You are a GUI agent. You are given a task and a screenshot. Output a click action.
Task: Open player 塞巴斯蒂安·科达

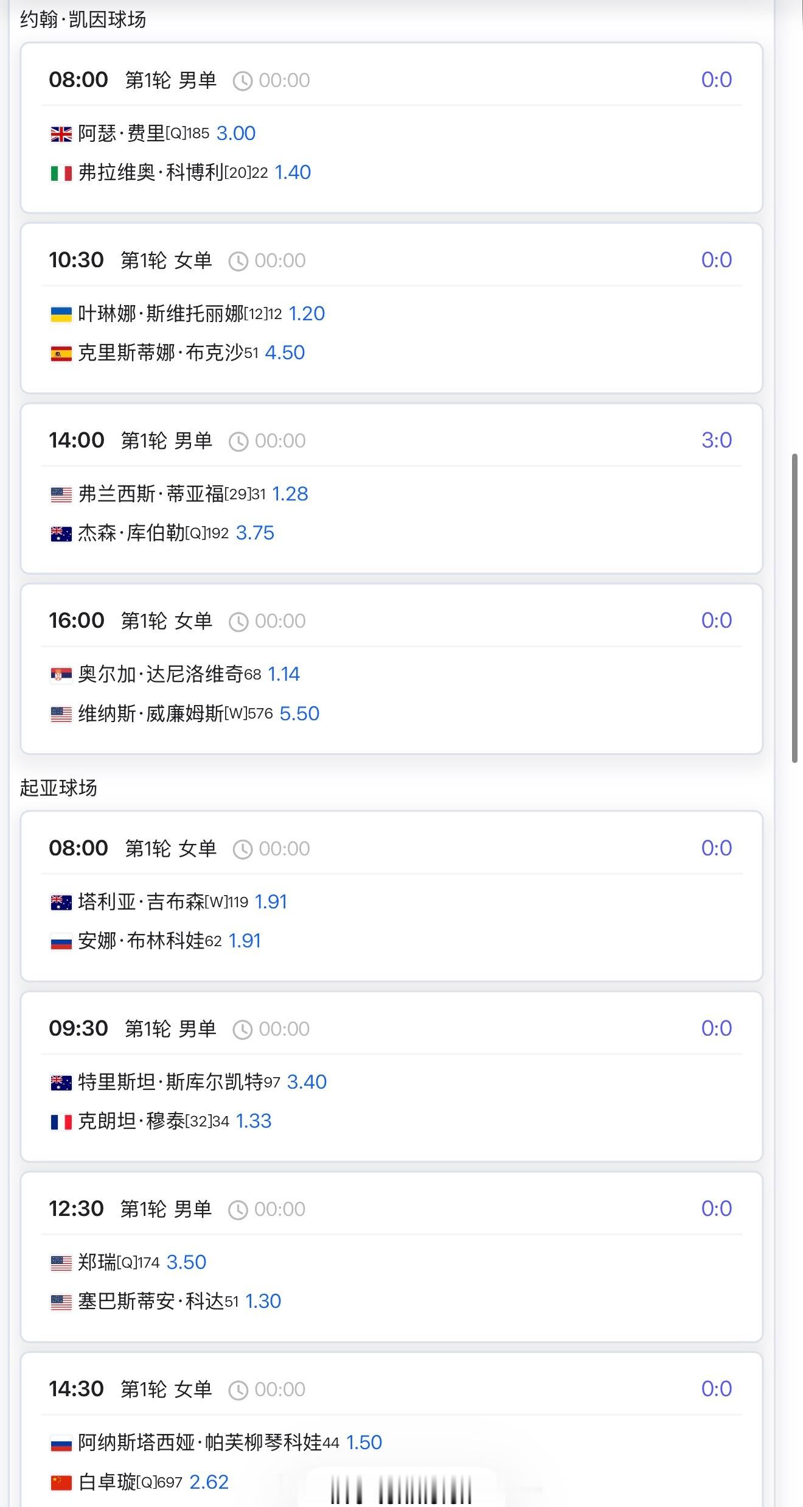151,1301
